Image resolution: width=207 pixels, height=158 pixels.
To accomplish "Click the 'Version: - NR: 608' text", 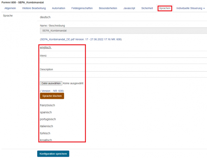I will pos(52,91).
